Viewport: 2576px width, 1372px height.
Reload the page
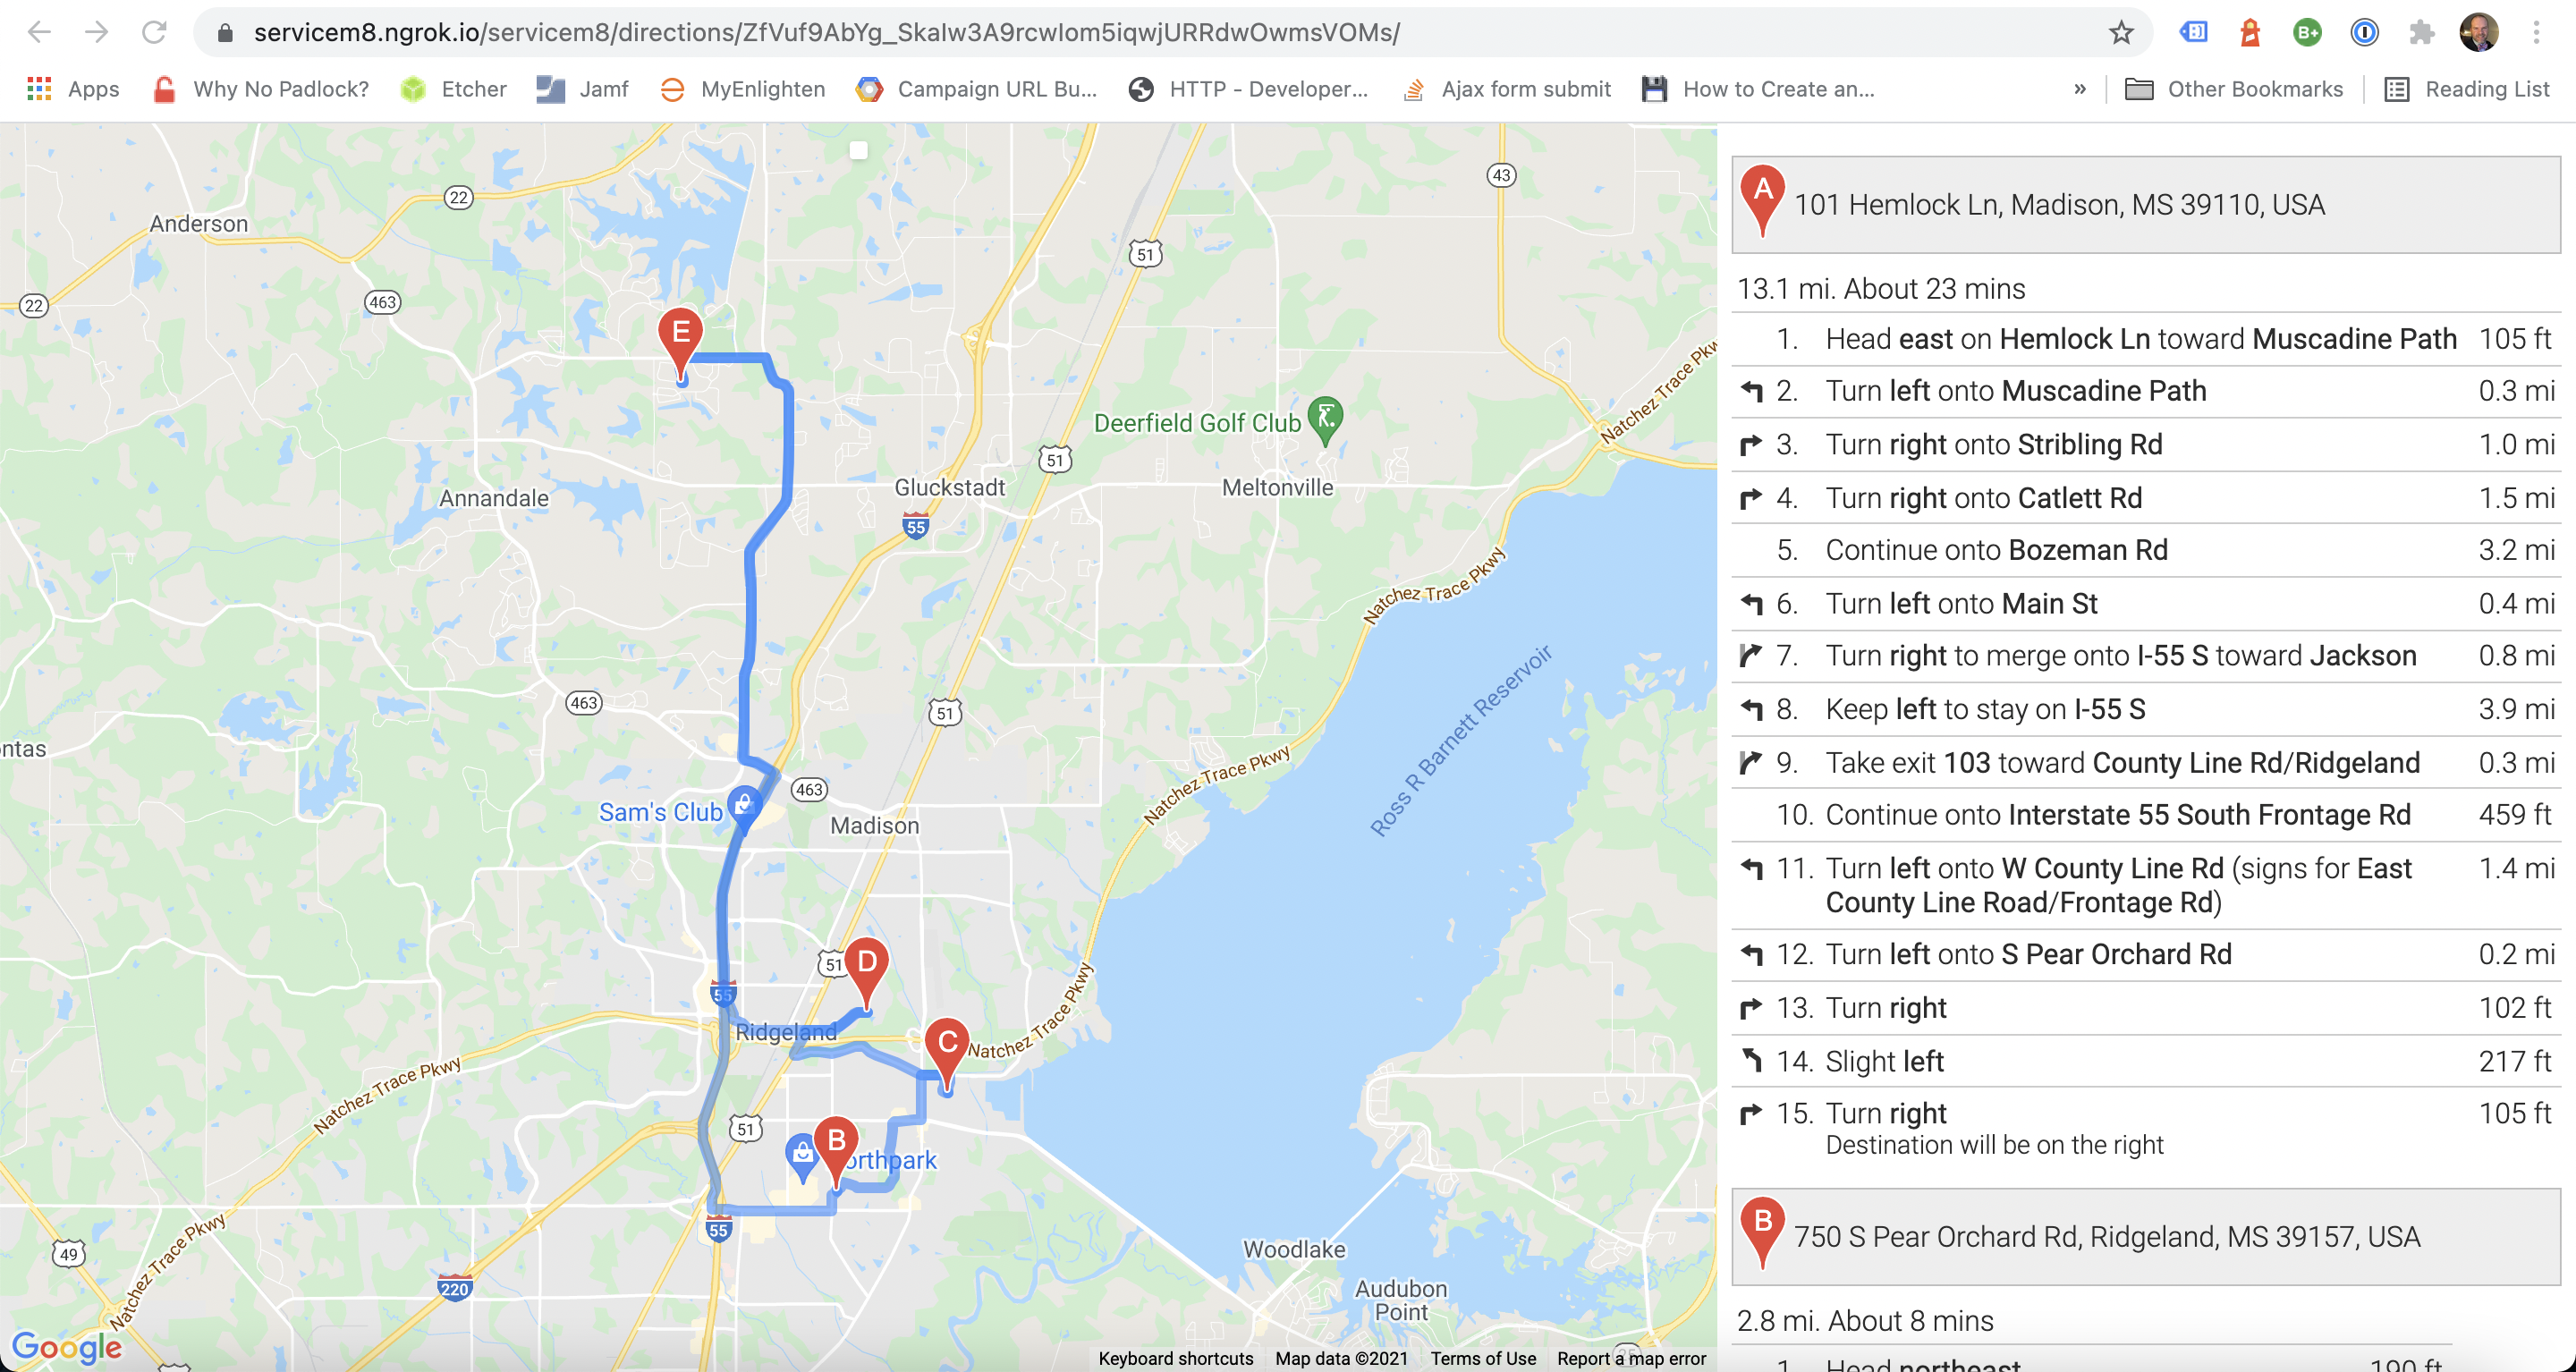[154, 32]
